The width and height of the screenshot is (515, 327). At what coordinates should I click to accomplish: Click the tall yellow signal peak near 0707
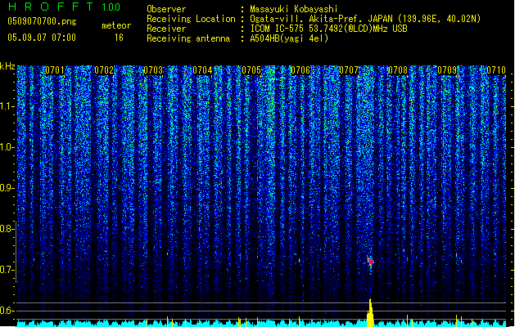370,312
